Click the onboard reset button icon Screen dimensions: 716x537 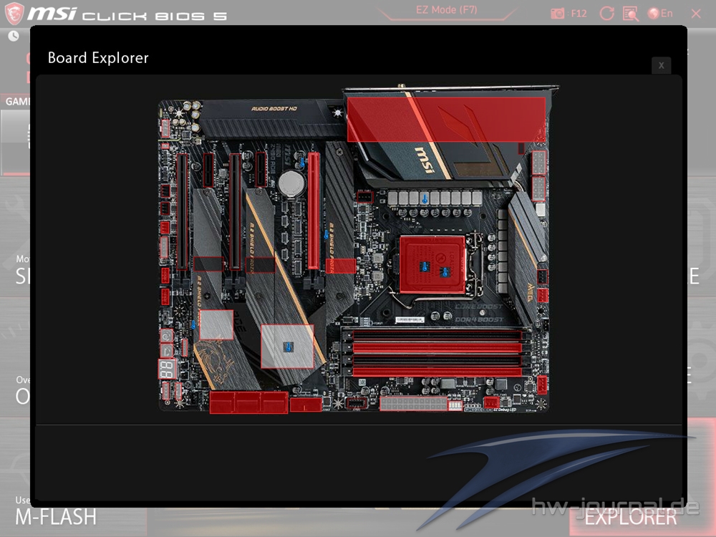point(166,351)
